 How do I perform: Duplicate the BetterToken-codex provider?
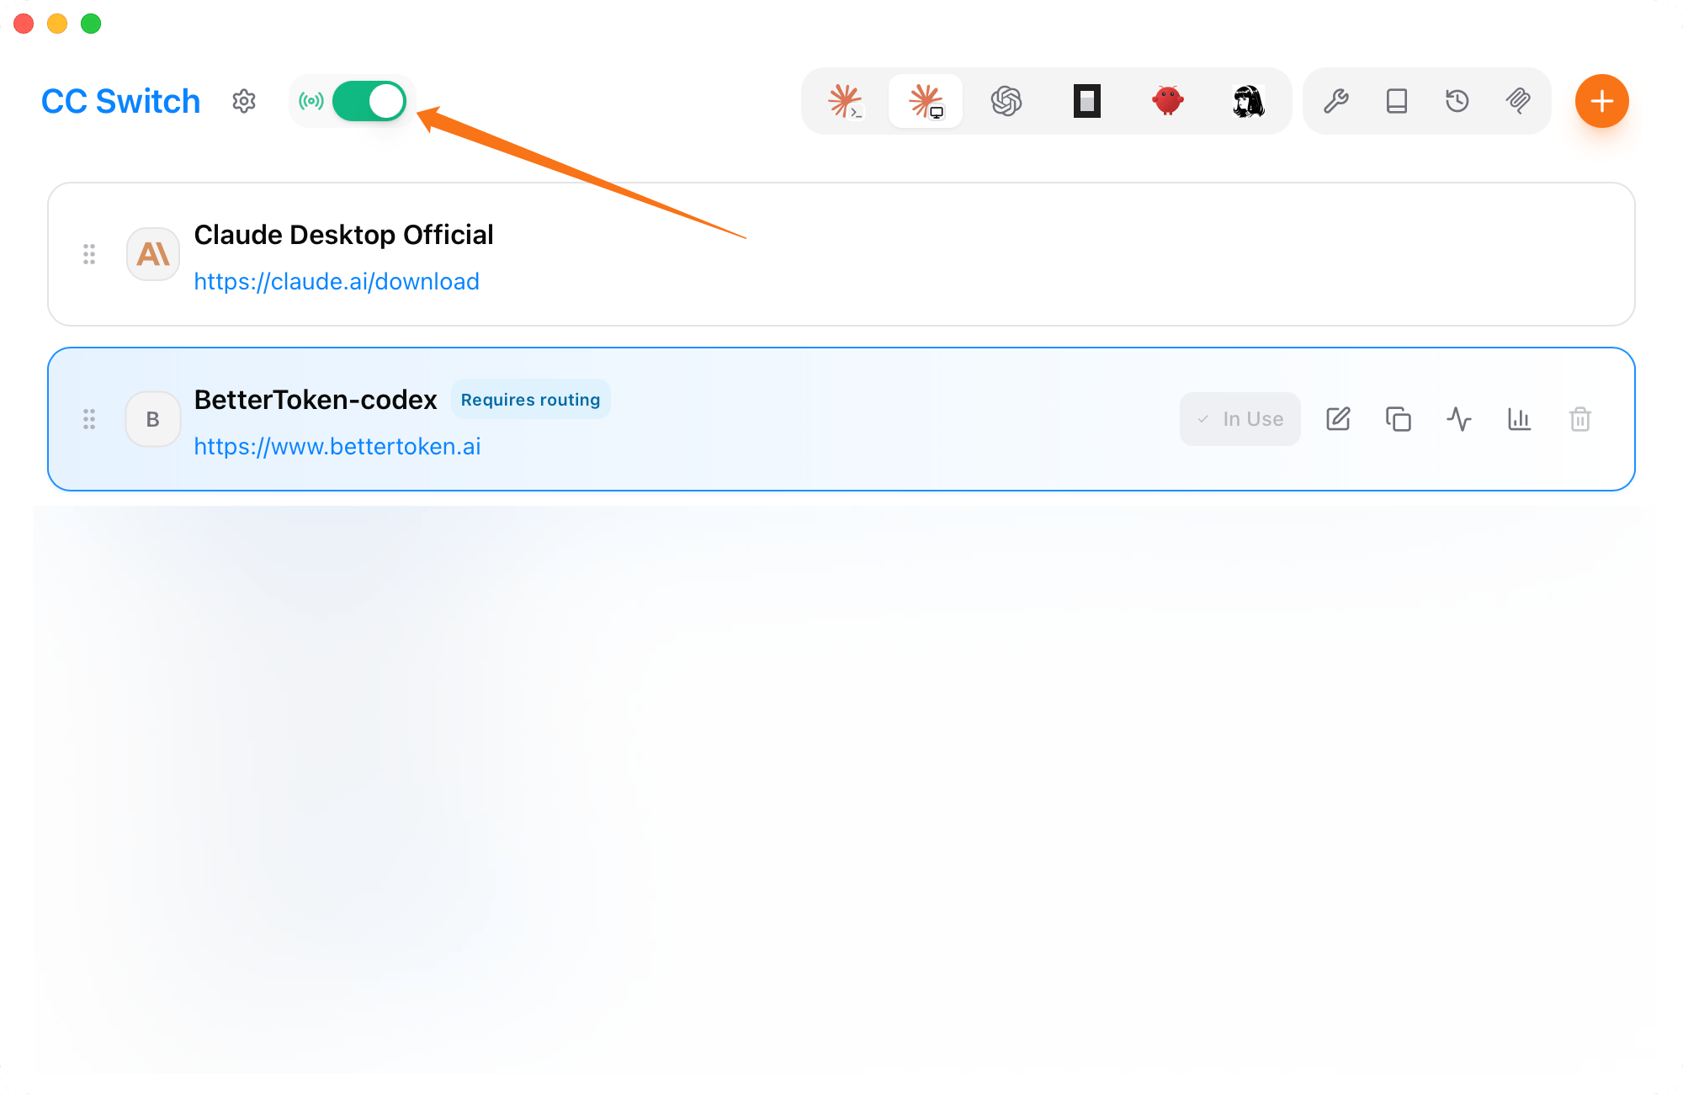[x=1399, y=419]
